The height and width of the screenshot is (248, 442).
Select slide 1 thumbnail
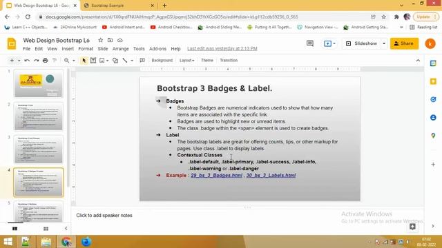[x=39, y=83]
